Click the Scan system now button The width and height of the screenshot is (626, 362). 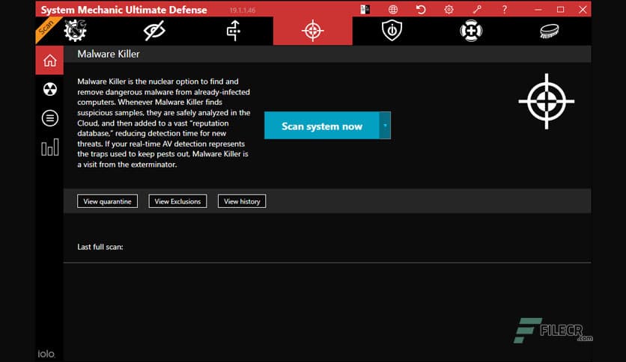322,126
